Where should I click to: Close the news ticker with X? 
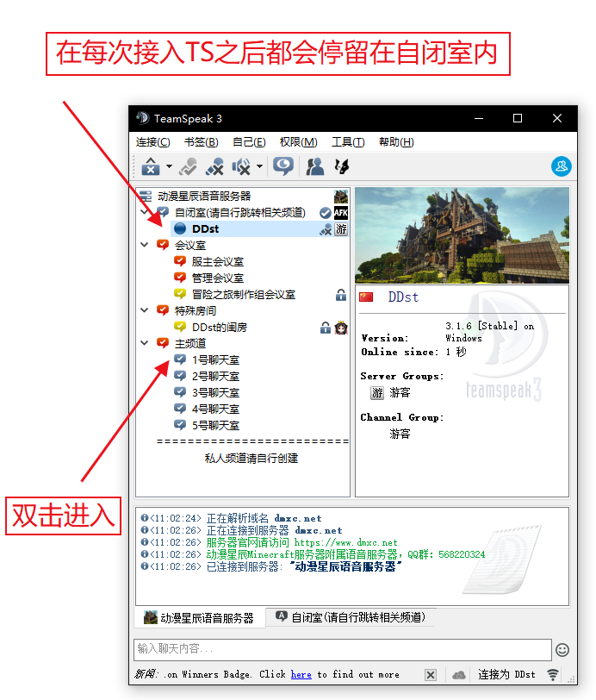pyautogui.click(x=431, y=674)
